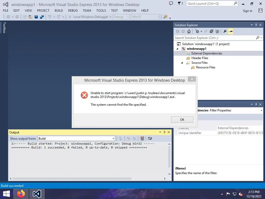Open the Windows Start button
265x199 pixels.
pos(6,194)
